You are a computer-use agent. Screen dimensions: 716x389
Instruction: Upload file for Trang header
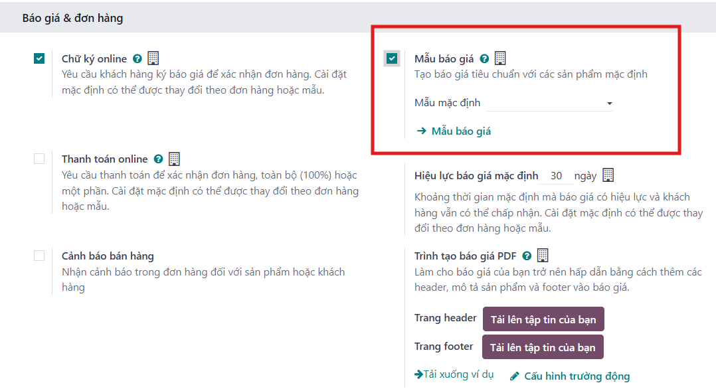(543, 319)
